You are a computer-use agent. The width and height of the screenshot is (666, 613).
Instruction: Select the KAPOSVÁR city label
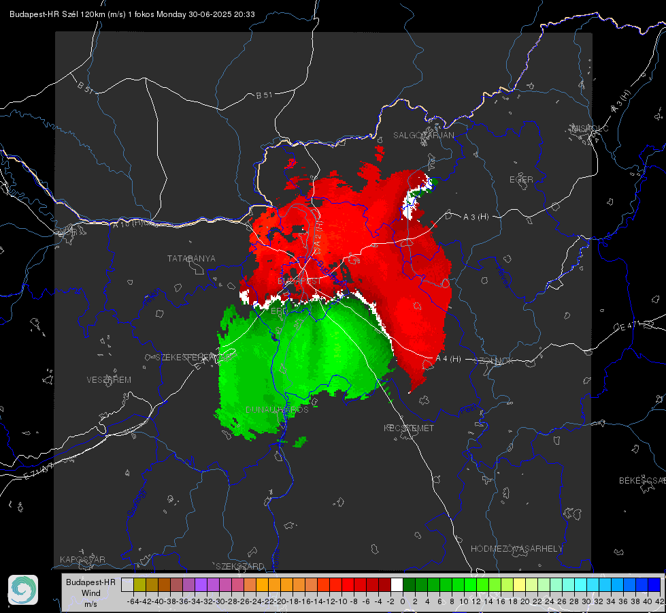click(82, 559)
